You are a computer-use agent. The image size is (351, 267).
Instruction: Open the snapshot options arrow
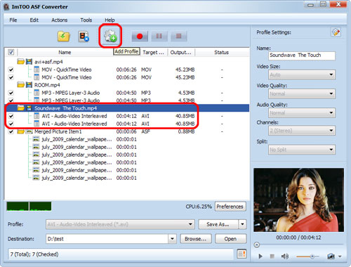[340, 256]
